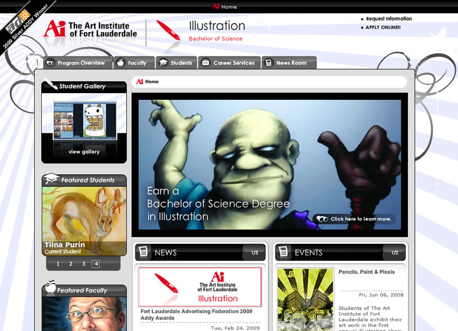Click the News 1/3 page indicator
458x331 pixels.
point(254,253)
